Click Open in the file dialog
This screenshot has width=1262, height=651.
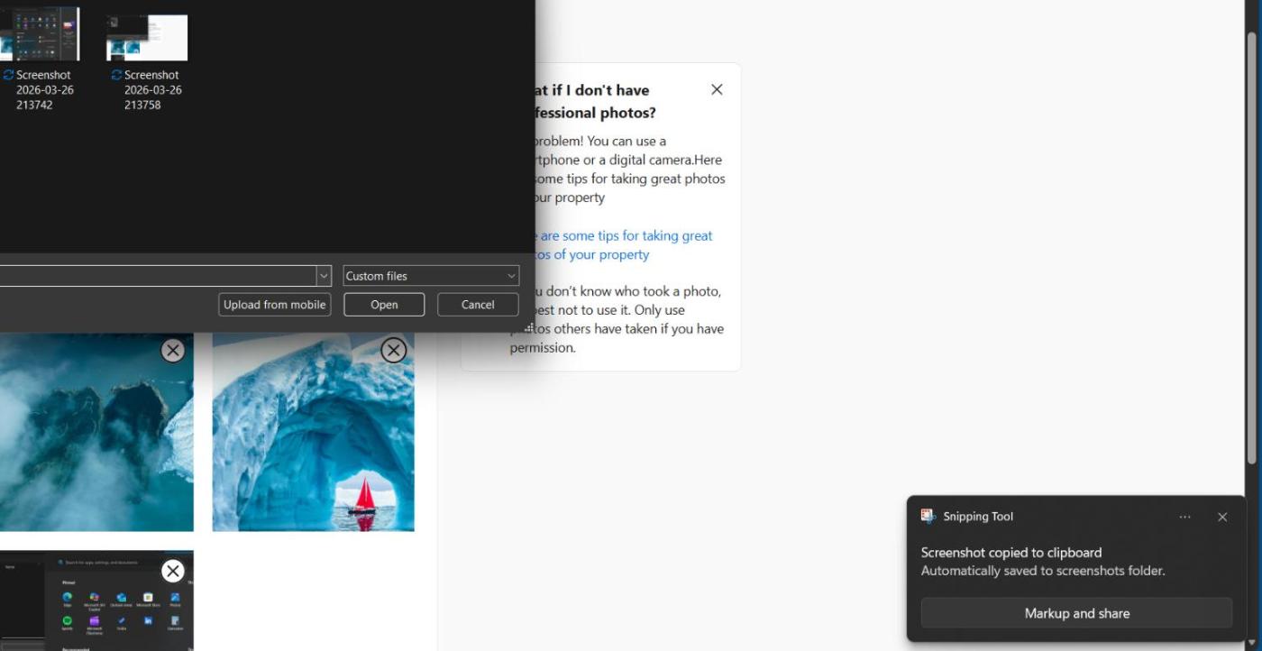[x=384, y=305]
